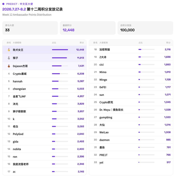Click the score 1,071 in sun's row
The width and height of the screenshot is (175, 177).
pos(168,94)
